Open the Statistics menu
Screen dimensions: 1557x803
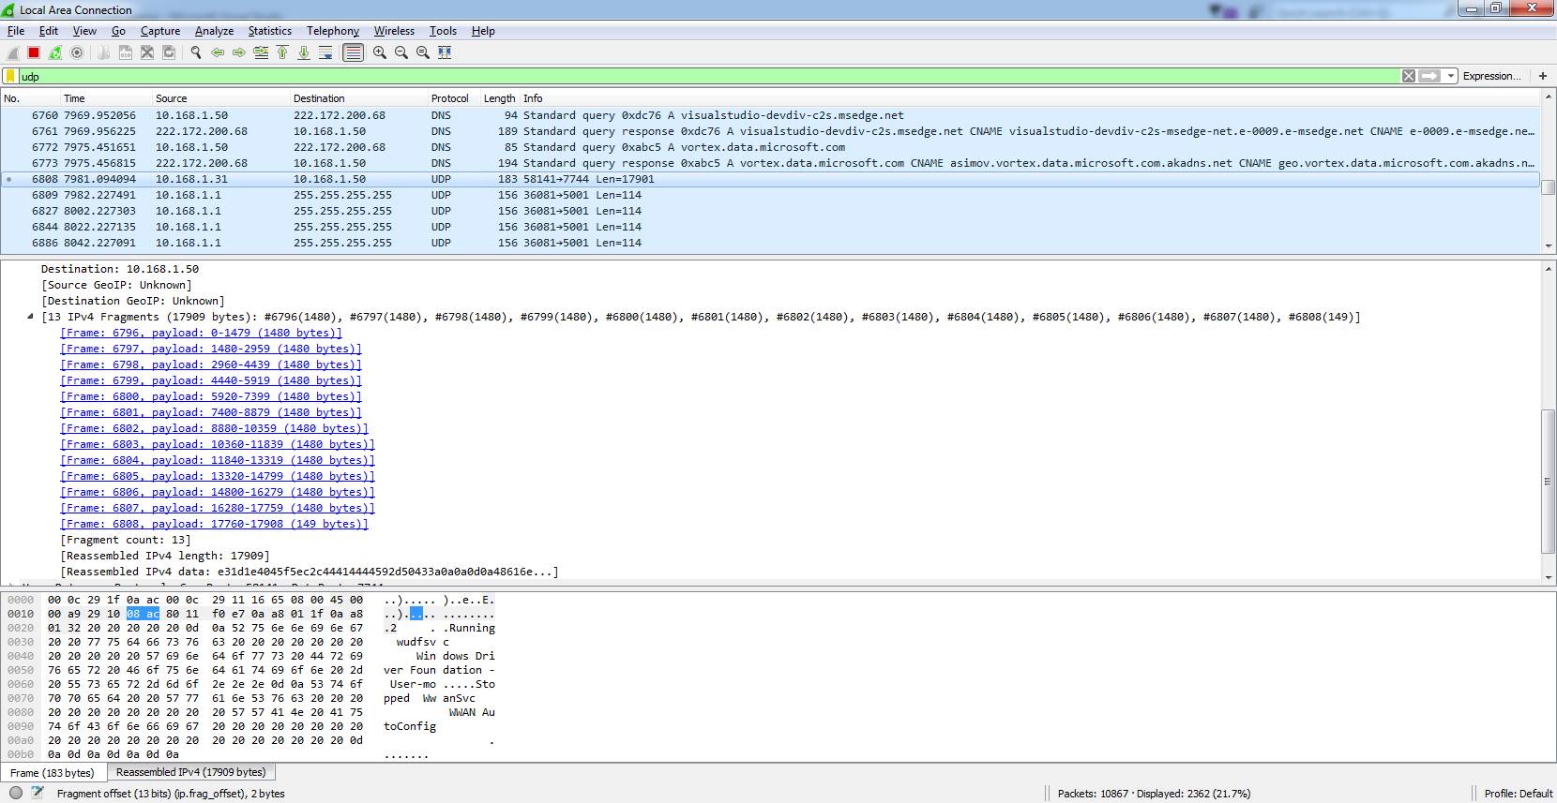tap(269, 31)
